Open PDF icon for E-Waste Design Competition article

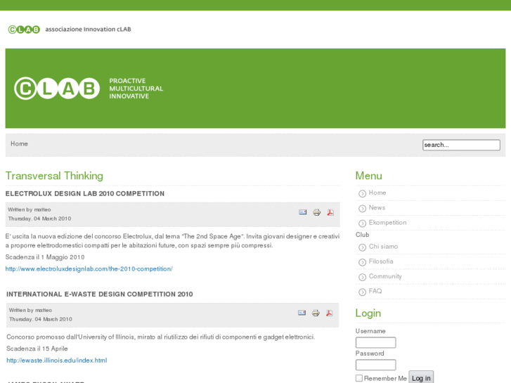tap(330, 313)
